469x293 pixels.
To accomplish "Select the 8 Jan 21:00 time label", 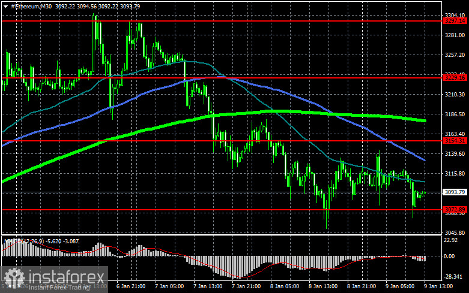I will coord(362,286).
